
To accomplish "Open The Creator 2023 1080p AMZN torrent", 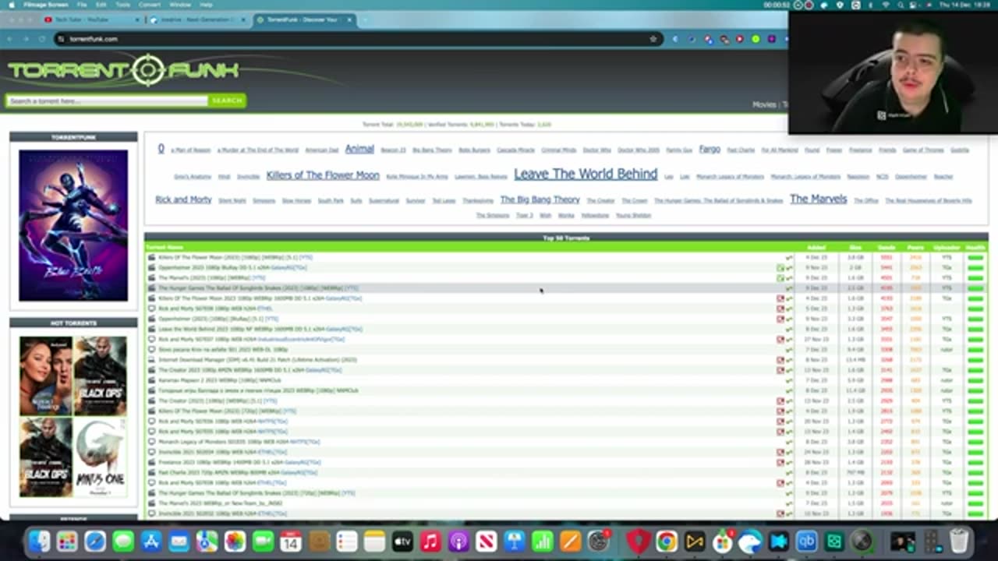I will 249,370.
